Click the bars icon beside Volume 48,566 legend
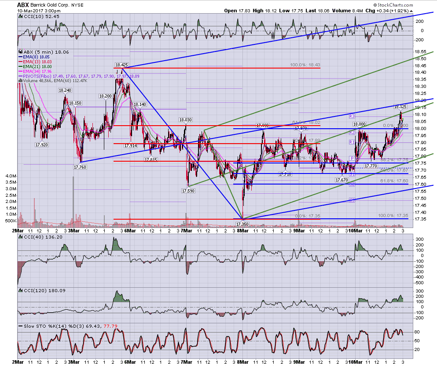The width and height of the screenshot is (437, 369). point(20,81)
